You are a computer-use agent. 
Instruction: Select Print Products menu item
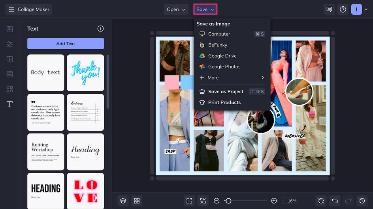coord(232,102)
